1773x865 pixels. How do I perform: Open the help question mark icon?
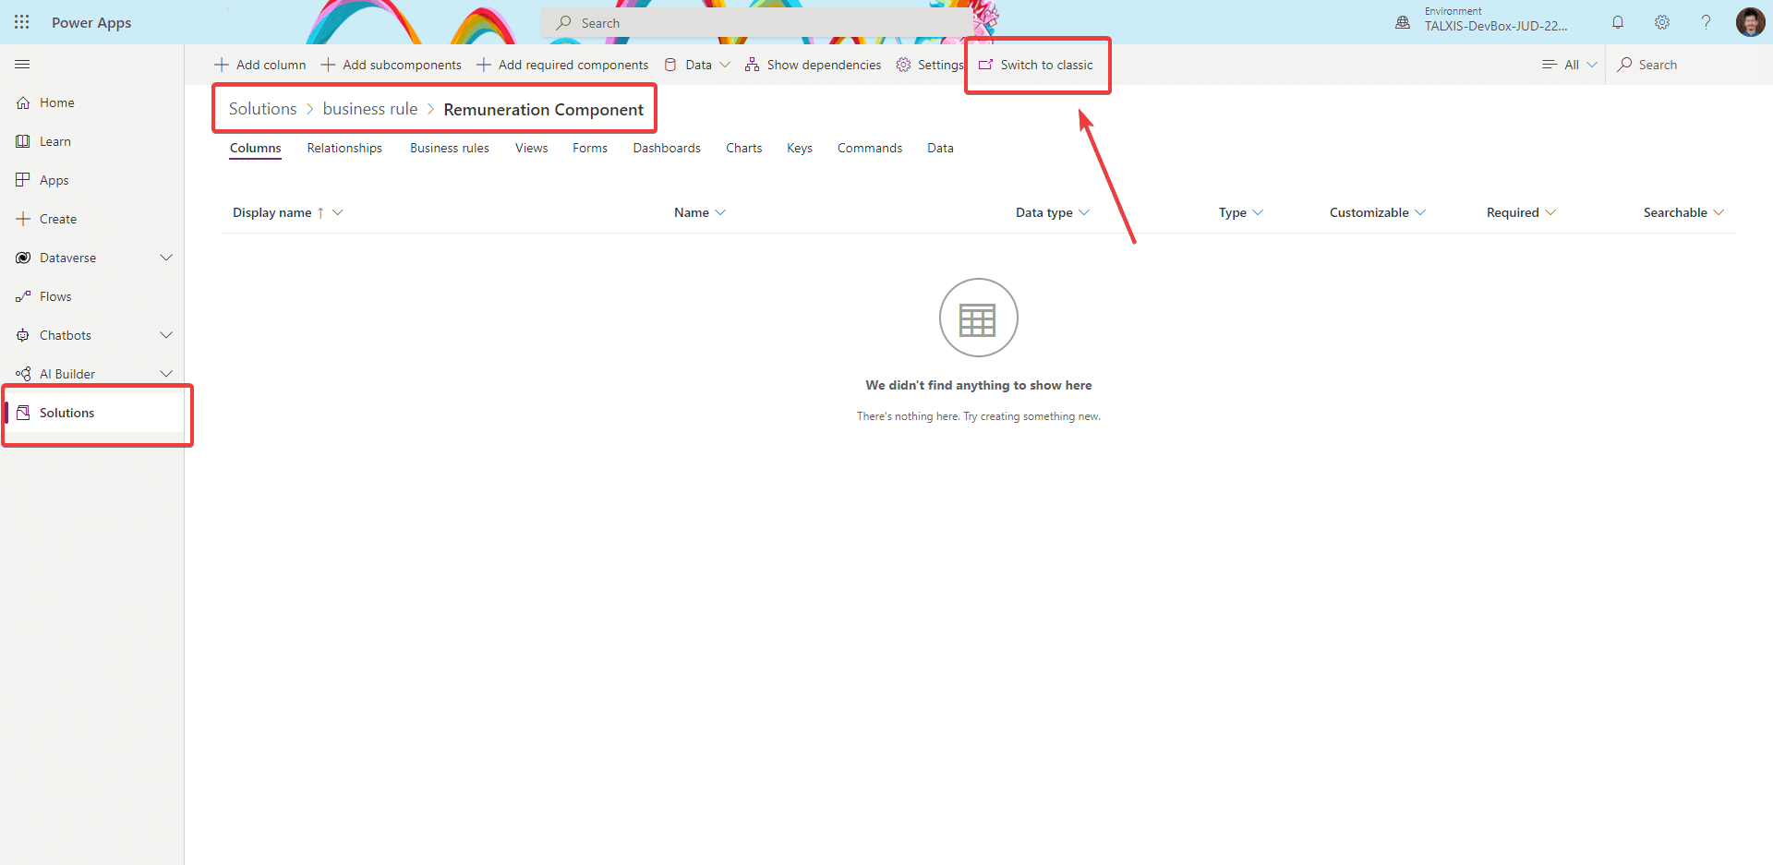click(1707, 22)
